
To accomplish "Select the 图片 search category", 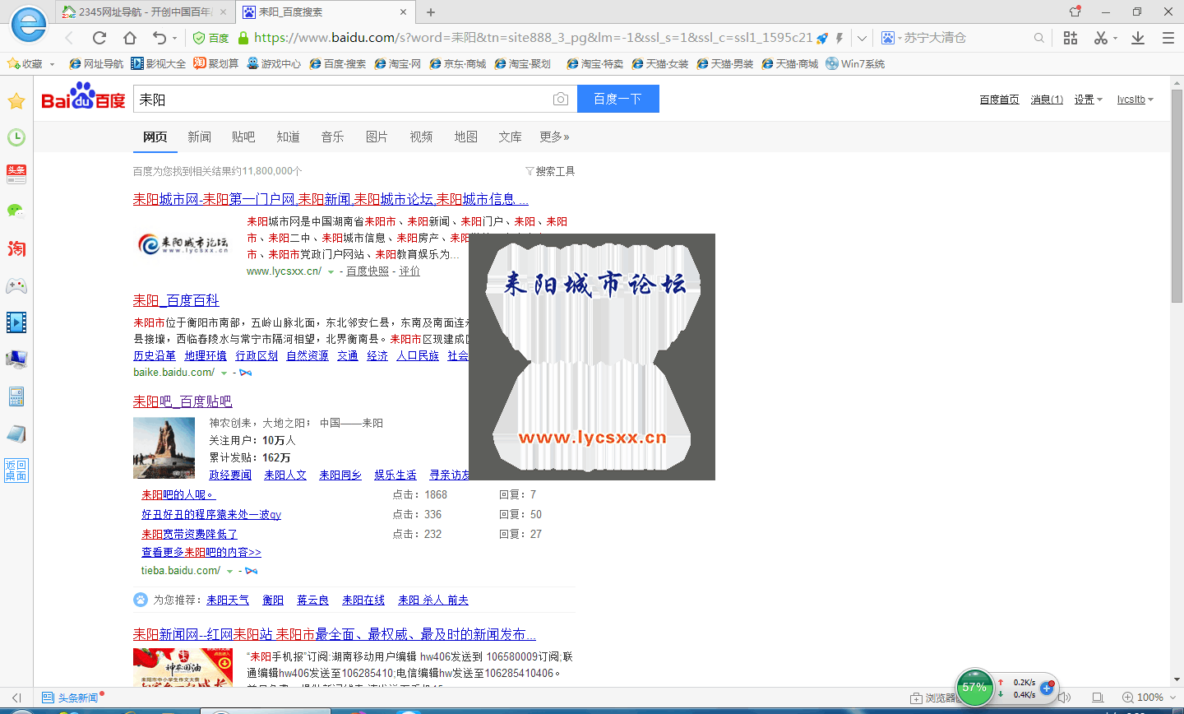I will pyautogui.click(x=377, y=137).
